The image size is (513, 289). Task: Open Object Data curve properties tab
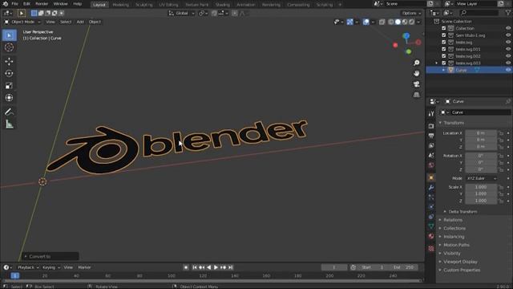(x=431, y=226)
